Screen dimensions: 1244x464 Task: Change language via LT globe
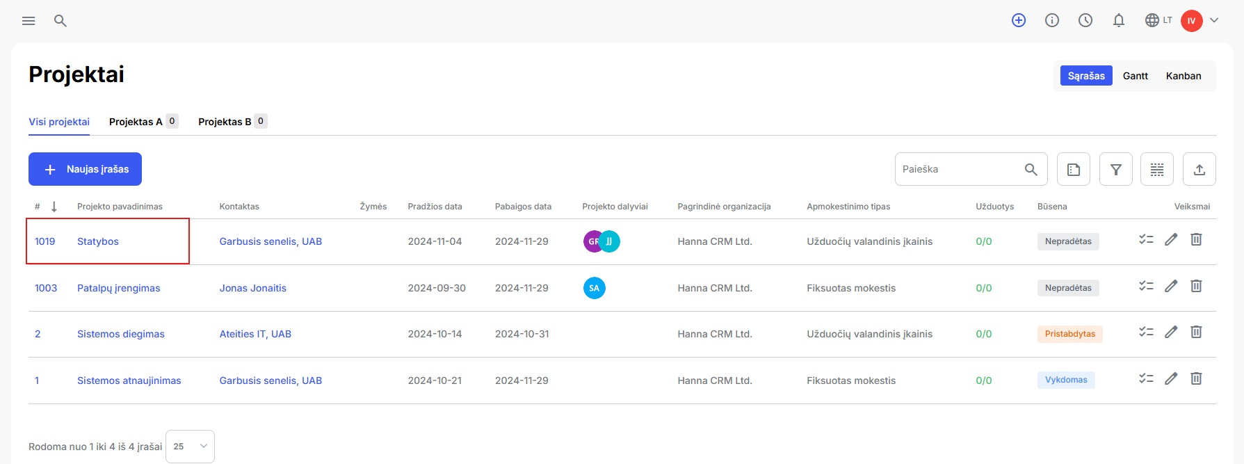[1158, 20]
